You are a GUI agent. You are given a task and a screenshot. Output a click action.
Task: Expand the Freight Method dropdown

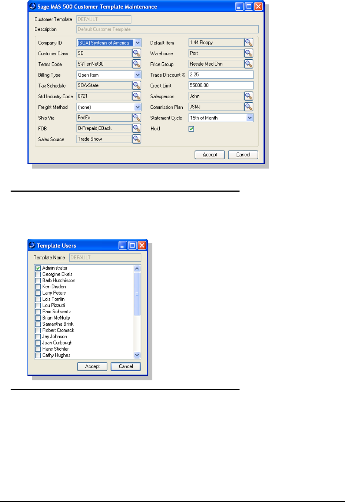click(x=138, y=107)
